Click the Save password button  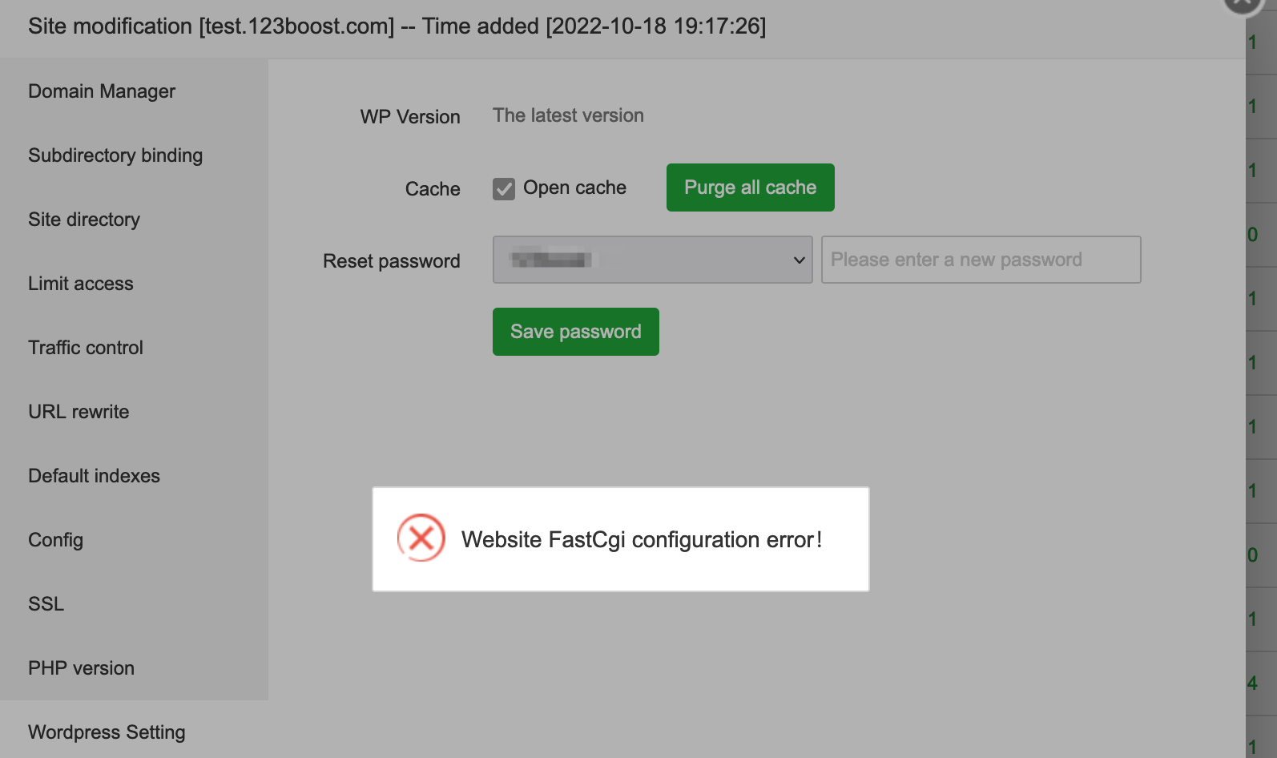[x=575, y=332]
